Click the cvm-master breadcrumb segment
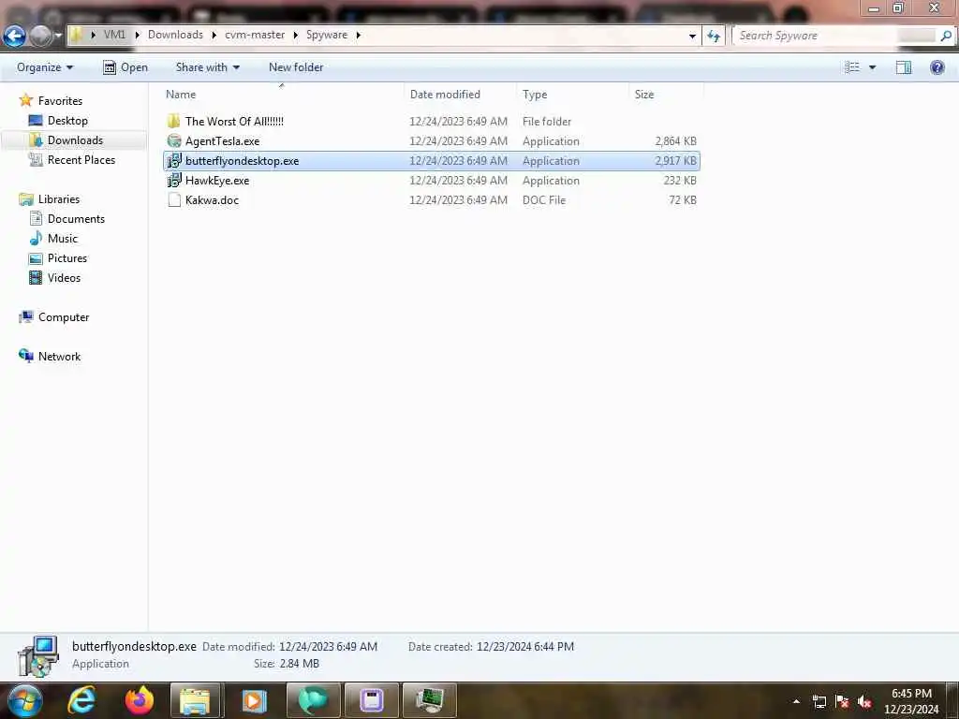The height and width of the screenshot is (719, 959). point(255,35)
